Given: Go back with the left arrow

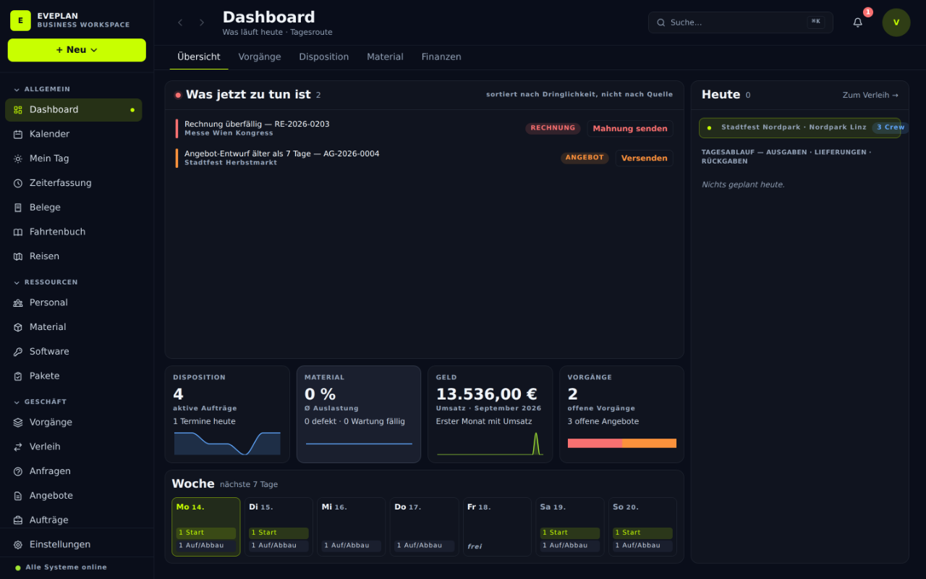Looking at the screenshot, I should click(180, 22).
